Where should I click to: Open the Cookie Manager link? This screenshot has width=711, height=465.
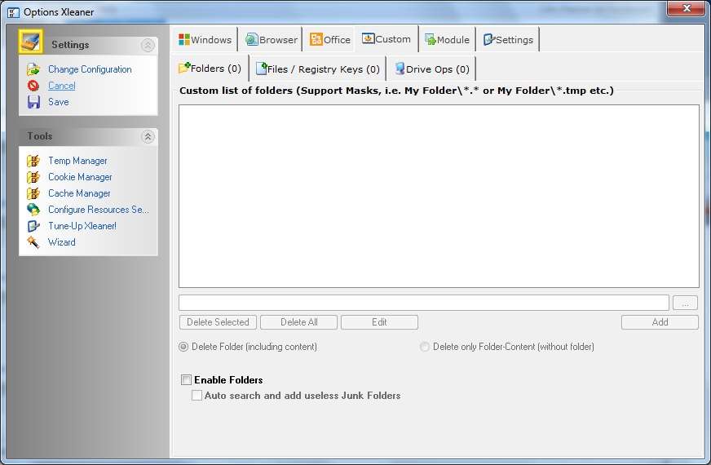80,177
